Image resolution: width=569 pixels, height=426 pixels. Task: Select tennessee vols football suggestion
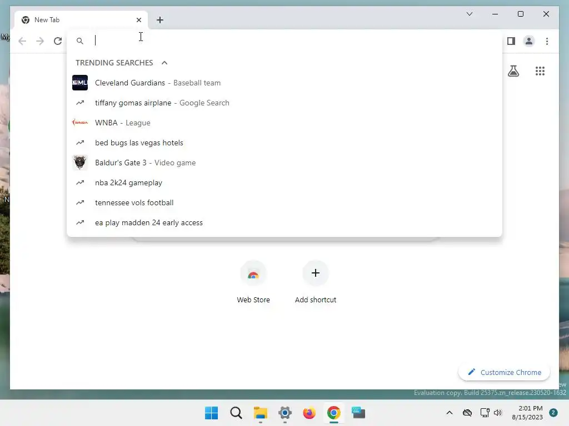[284, 202]
